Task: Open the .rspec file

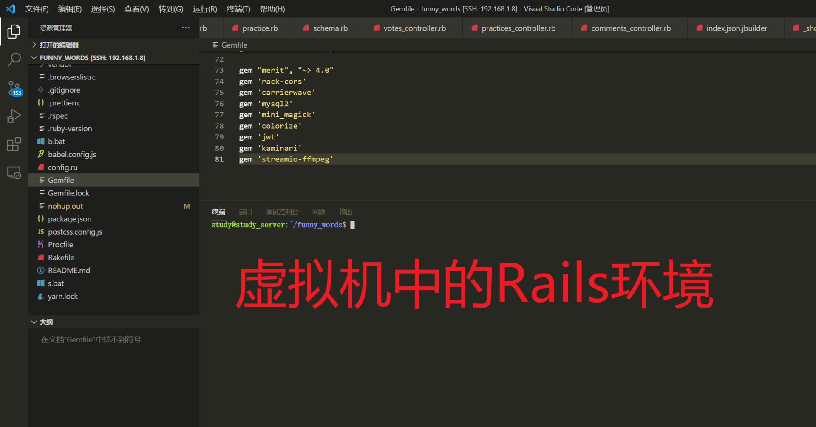Action: point(114,116)
